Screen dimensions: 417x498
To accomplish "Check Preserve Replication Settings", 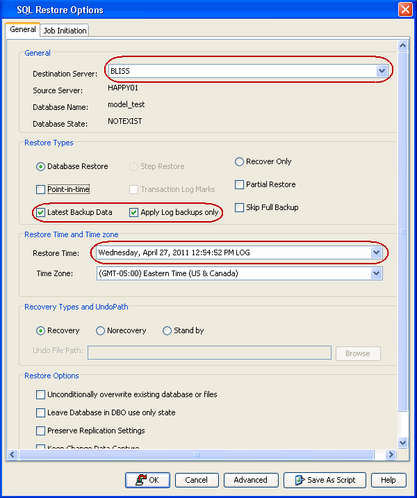I will [40, 431].
